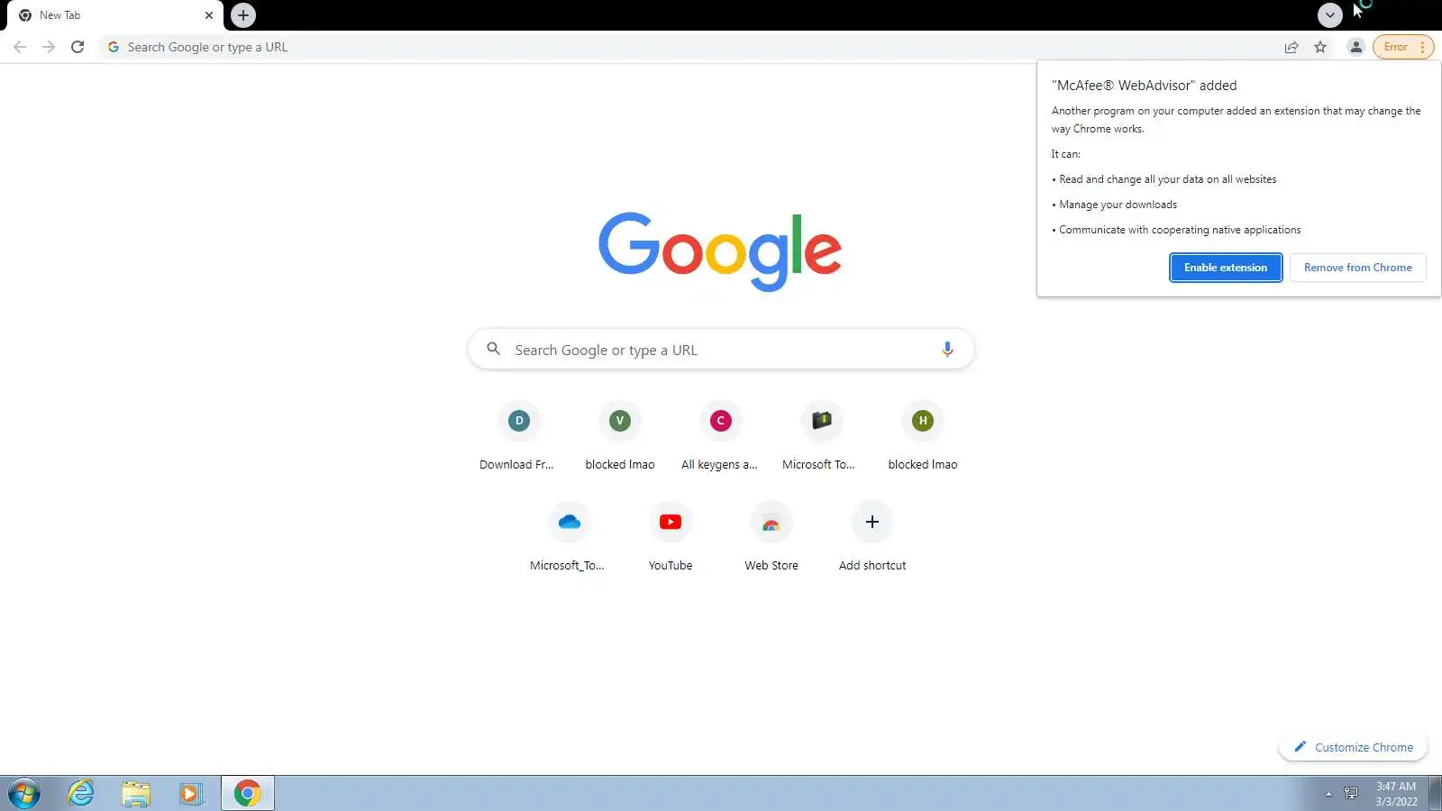Image resolution: width=1442 pixels, height=811 pixels.
Task: Open the first blocked lmao shortcut (V)
Action: point(619,437)
